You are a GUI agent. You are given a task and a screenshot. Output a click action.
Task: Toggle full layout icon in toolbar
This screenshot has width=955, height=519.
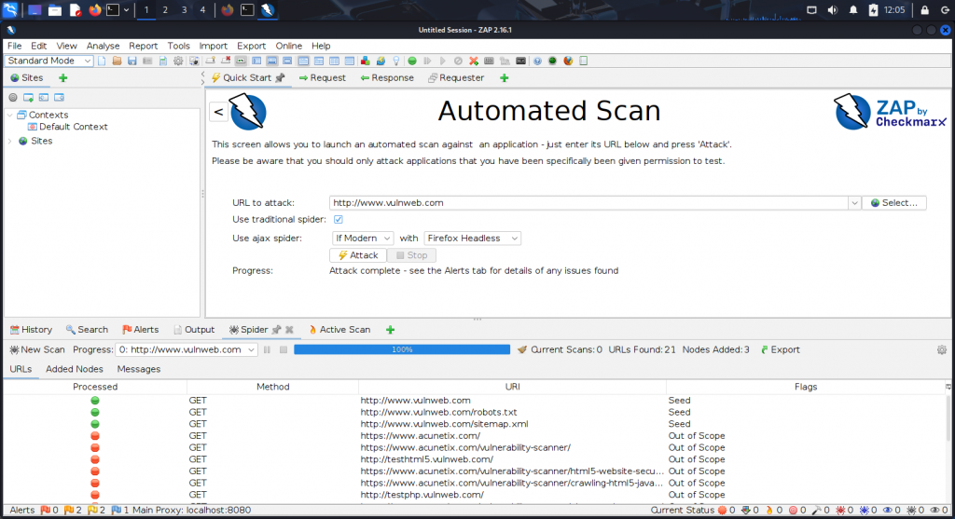click(287, 61)
